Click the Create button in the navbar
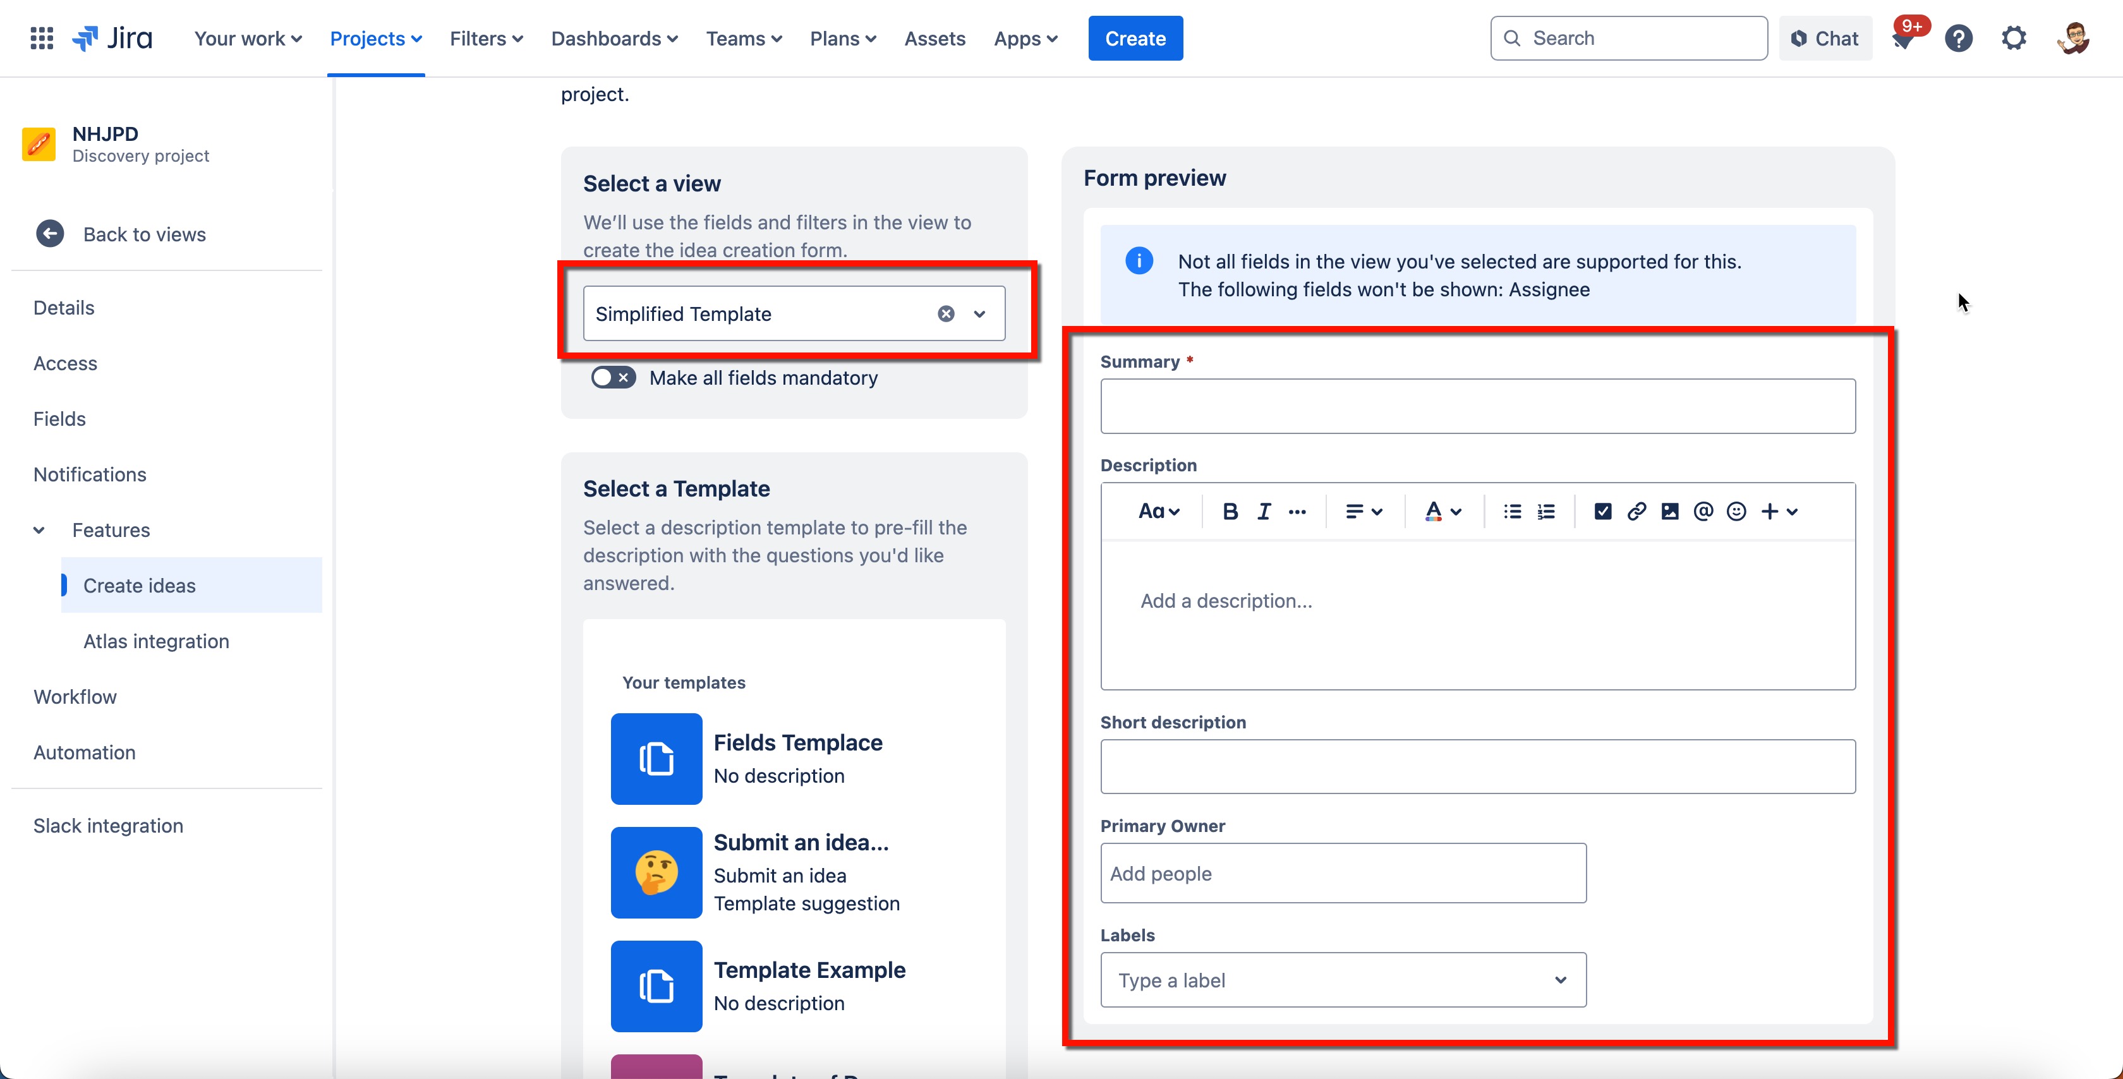Image resolution: width=2123 pixels, height=1079 pixels. tap(1135, 38)
